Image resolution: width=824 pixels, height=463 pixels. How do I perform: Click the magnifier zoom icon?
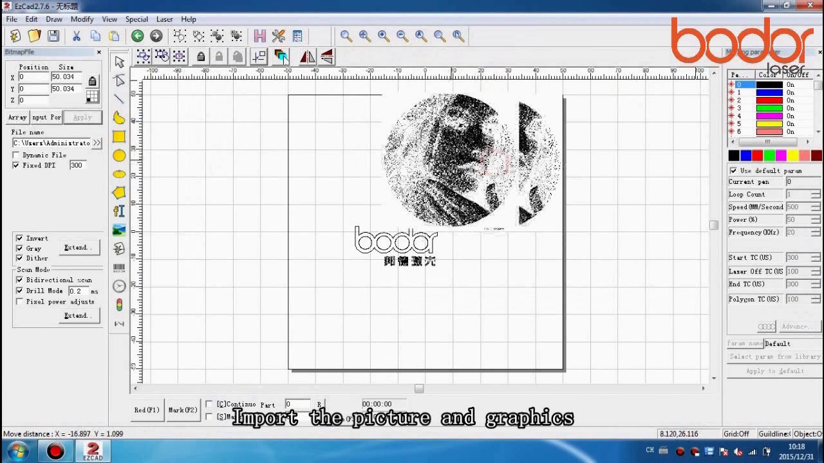(346, 36)
